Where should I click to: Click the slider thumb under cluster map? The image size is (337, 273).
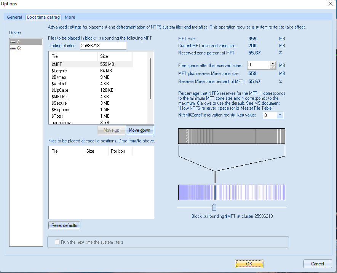tap(214, 207)
